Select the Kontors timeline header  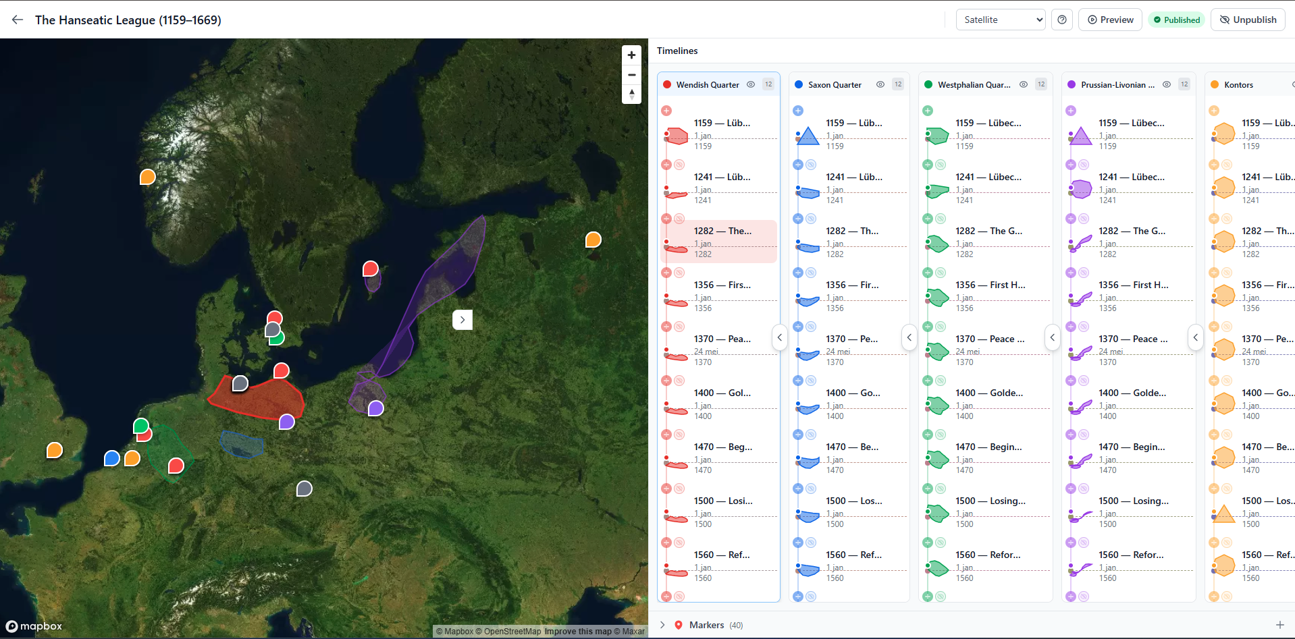pos(1239,84)
